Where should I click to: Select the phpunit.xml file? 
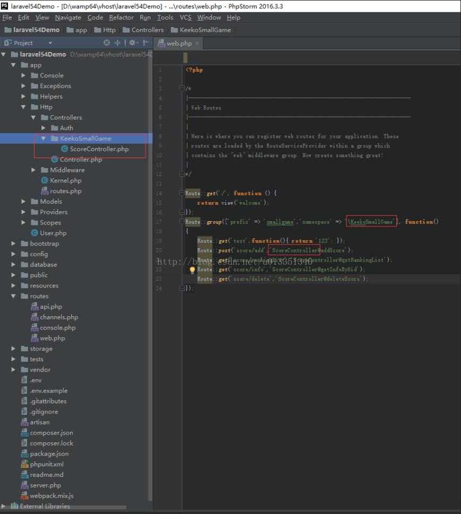pyautogui.click(x=46, y=464)
